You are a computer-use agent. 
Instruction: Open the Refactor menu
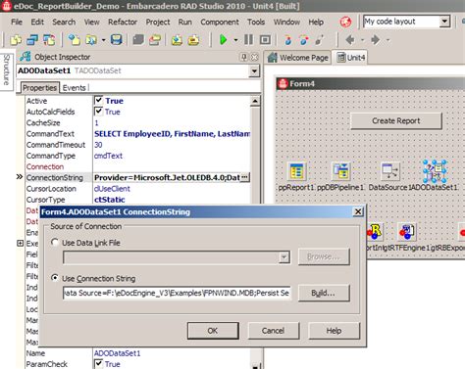point(123,22)
